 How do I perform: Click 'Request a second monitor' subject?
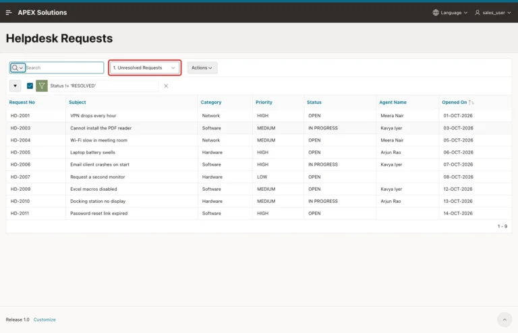click(97, 177)
